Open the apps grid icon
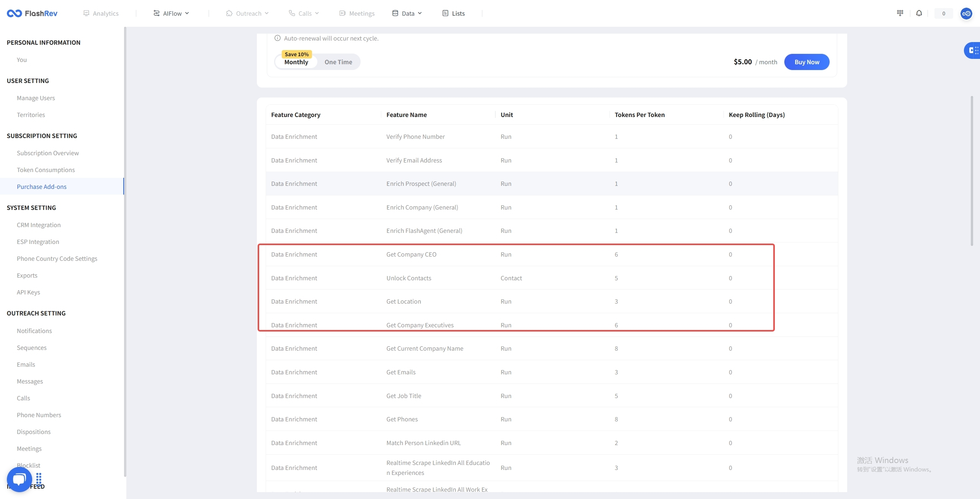The height and width of the screenshot is (499, 980). 900,13
